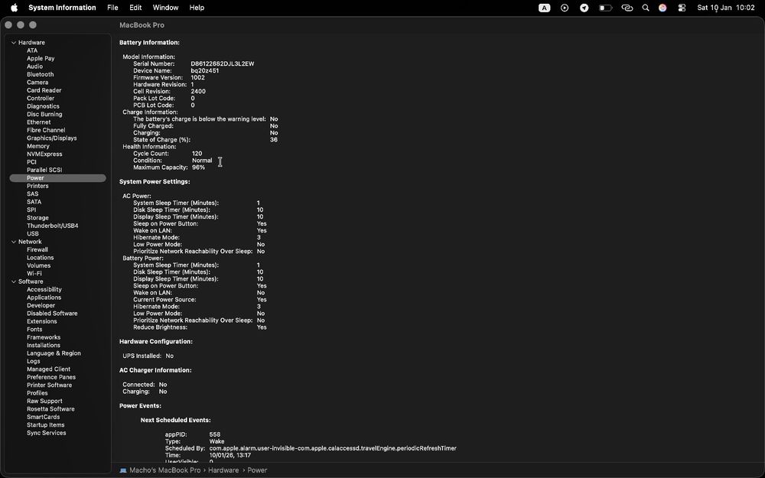Screen dimensions: 765x478
Task: Click the Siri menu bar icon
Action: [662, 8]
